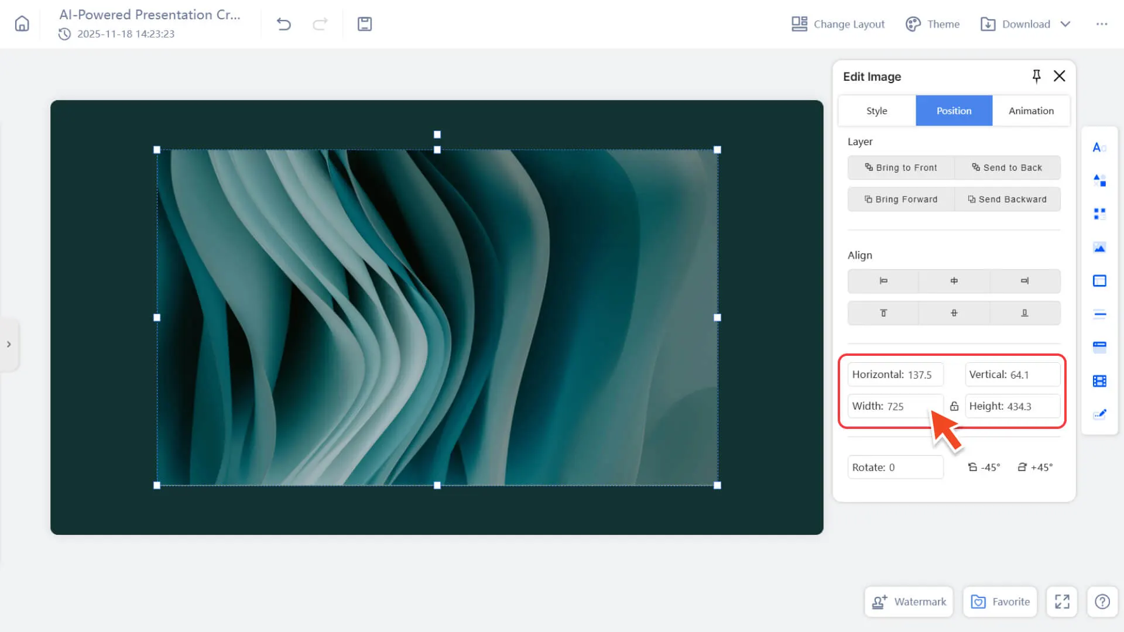Open version history clock icon
This screenshot has width=1124, height=632.
click(64, 34)
